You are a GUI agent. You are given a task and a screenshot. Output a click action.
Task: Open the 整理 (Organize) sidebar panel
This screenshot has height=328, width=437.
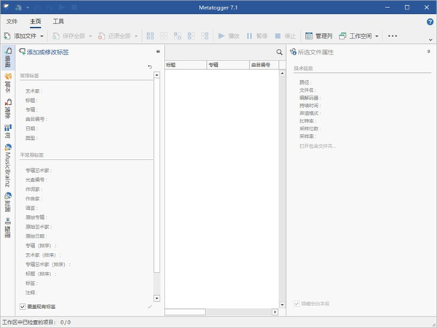(x=7, y=227)
